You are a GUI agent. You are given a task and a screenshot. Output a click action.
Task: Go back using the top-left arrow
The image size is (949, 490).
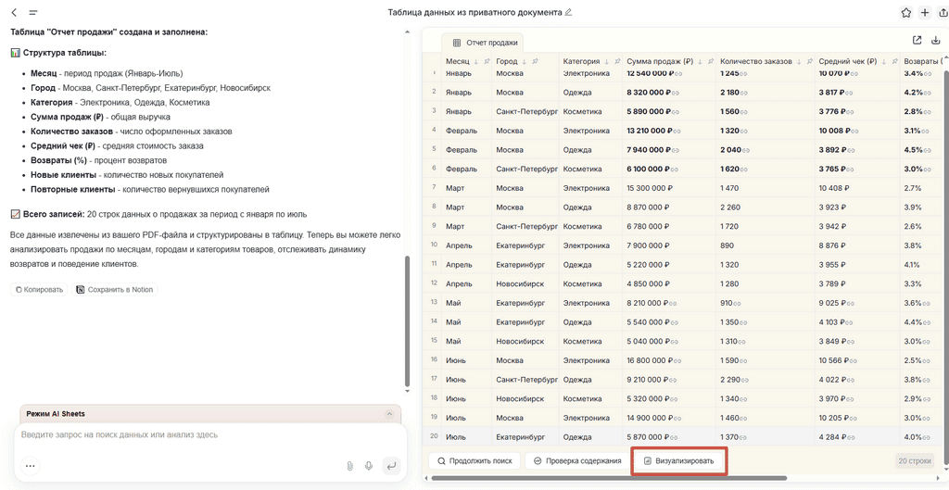click(15, 12)
